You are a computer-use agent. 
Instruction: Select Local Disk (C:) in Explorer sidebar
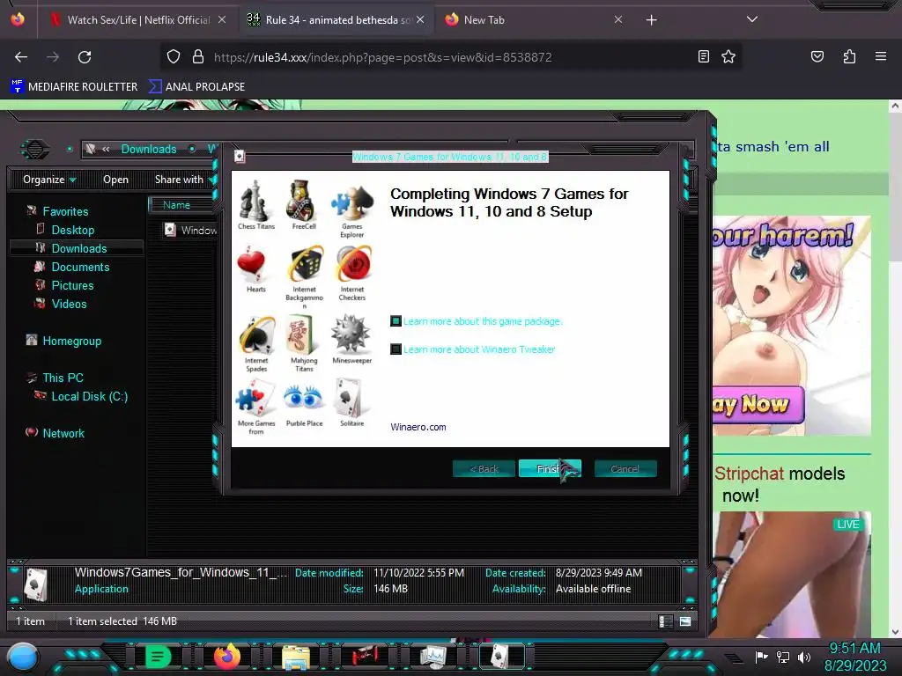(89, 396)
